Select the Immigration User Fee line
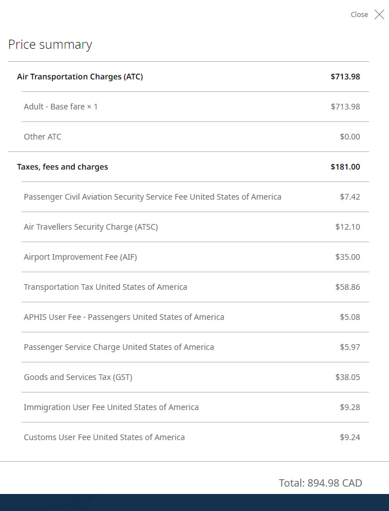 111,407
